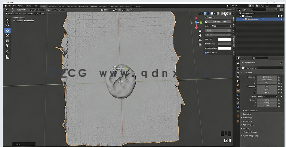The image size is (286, 147).
Task: Switch to the Modeling workspace tab
Action: 53,6
